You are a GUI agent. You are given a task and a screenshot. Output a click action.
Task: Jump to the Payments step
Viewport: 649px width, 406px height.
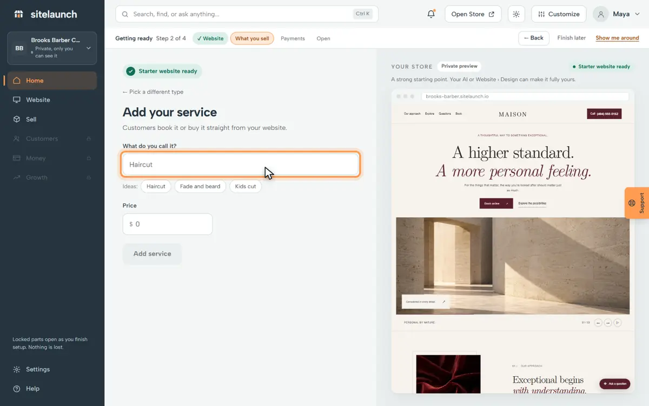(293, 38)
